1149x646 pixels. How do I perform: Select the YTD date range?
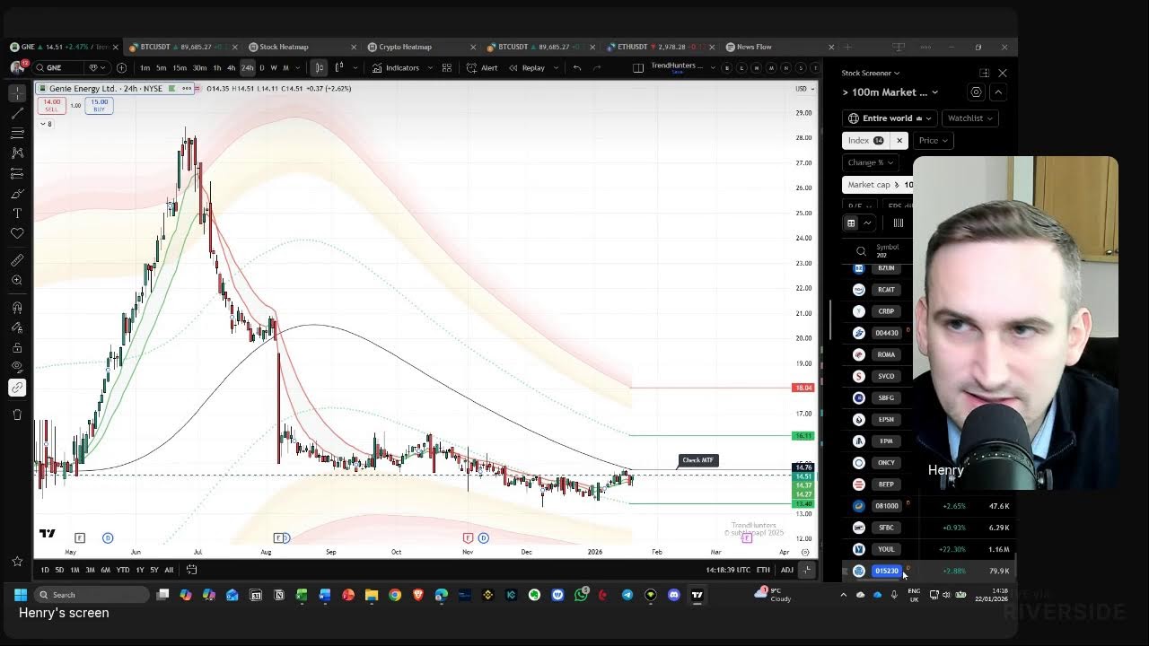tap(123, 570)
